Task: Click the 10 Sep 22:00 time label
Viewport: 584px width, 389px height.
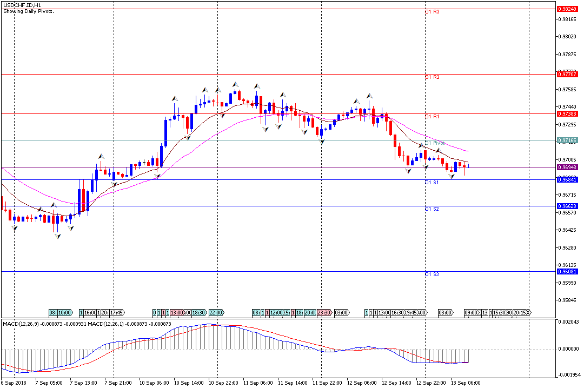Action: click(223, 383)
